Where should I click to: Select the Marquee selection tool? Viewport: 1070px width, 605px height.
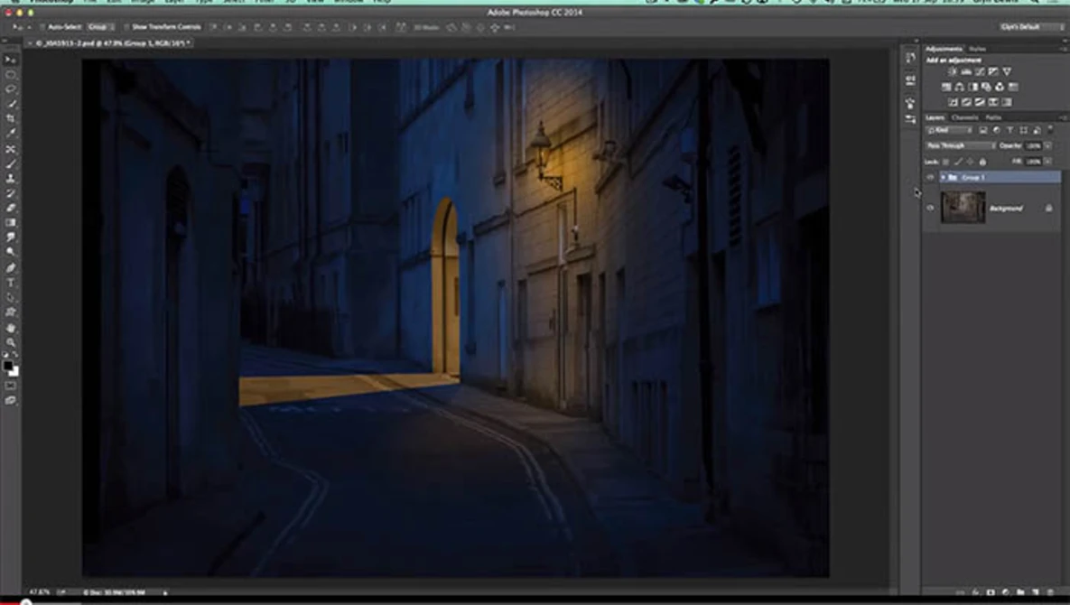[10, 75]
